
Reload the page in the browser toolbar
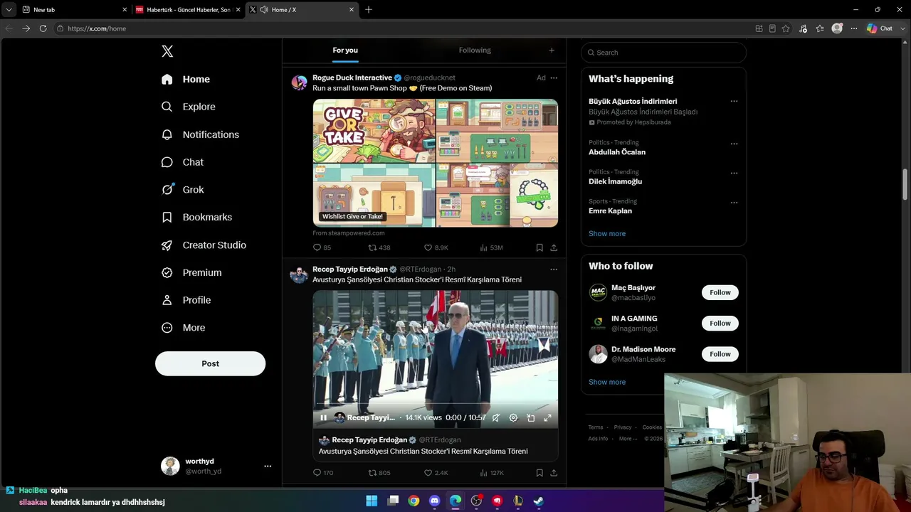[x=43, y=28]
